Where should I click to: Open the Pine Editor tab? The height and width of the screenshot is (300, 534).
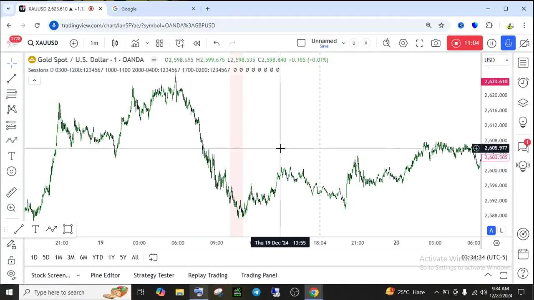tap(105, 275)
